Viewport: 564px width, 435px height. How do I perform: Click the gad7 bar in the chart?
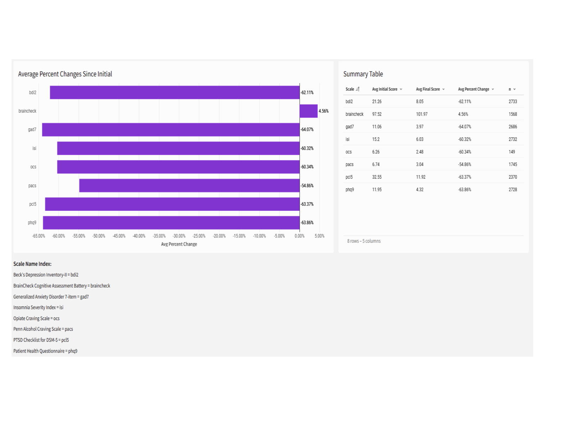click(x=171, y=130)
